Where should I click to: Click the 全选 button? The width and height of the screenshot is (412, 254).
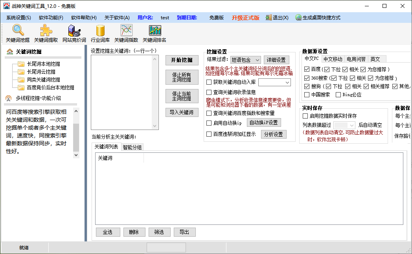tap(108, 232)
